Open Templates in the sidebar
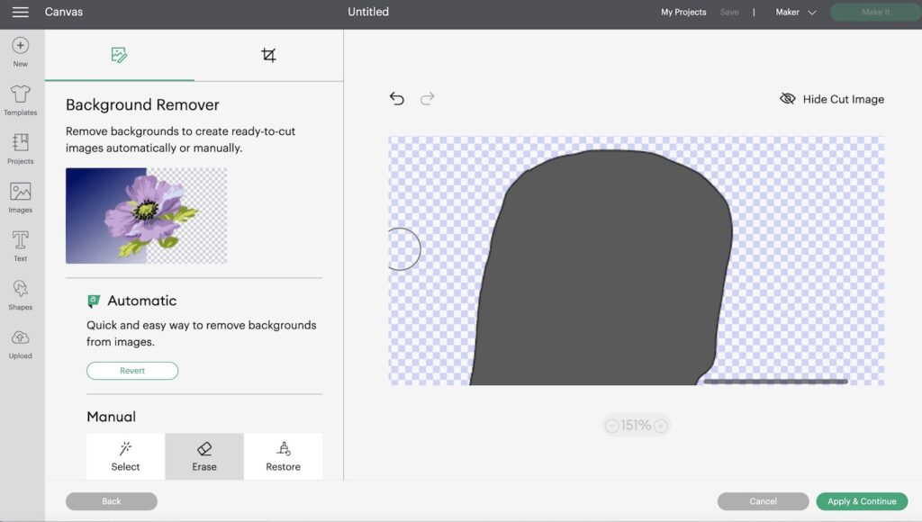Screen dimensions: 922x522 (20, 100)
